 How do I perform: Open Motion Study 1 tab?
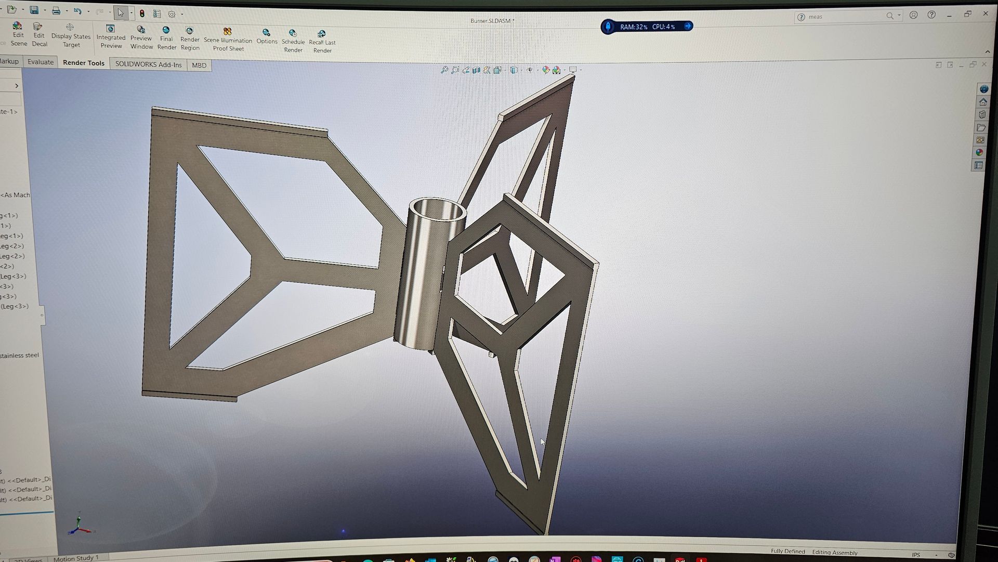(76, 558)
